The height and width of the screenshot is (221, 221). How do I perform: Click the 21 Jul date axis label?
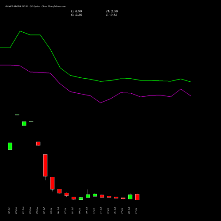[136, 211]
